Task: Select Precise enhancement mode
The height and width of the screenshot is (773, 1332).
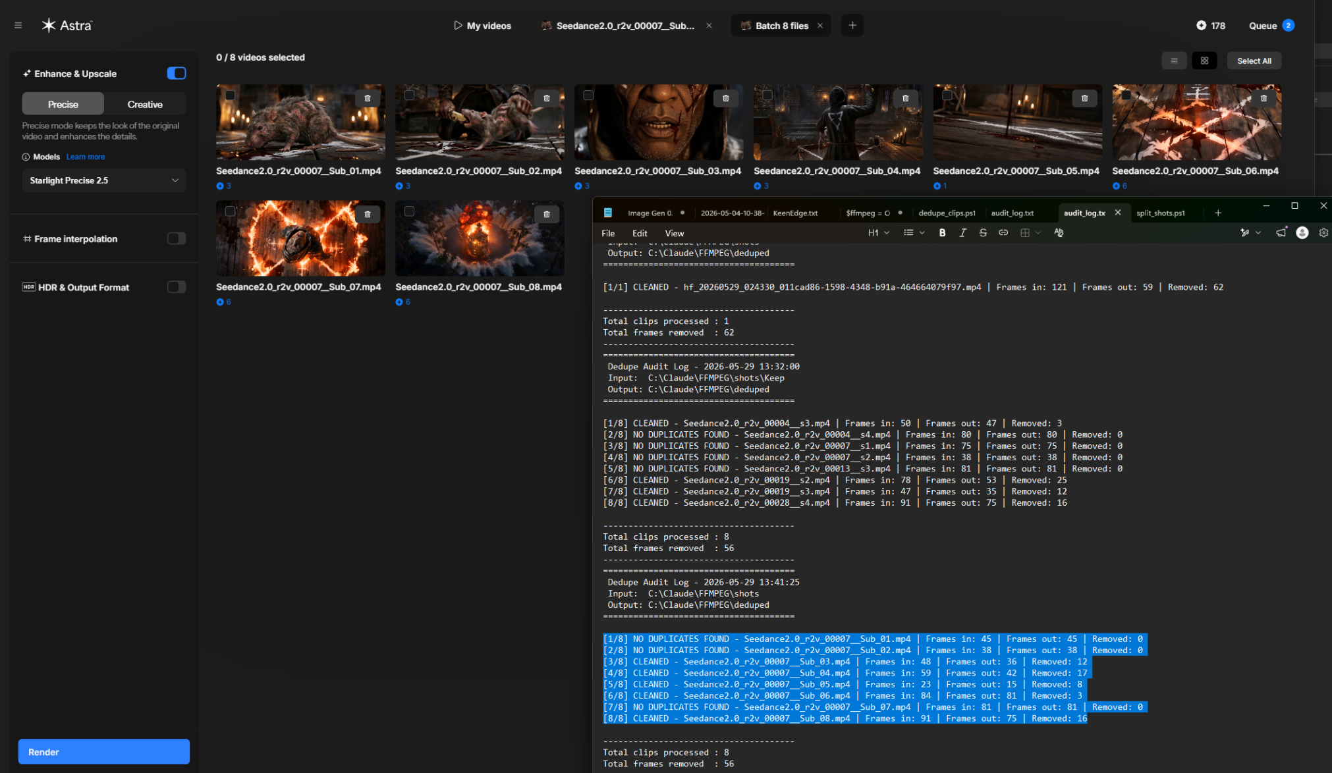Action: 63,104
